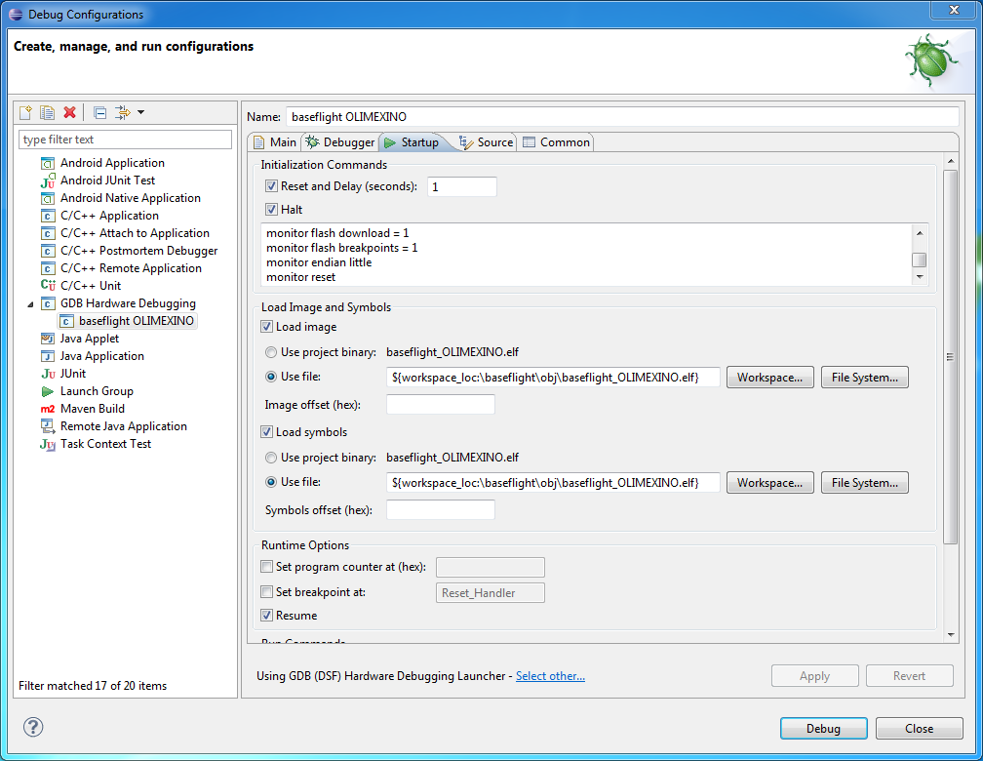Screen dimensions: 983x761
Task: Collapse the GDB Hardware Debugging tree node
Action: 29,303
